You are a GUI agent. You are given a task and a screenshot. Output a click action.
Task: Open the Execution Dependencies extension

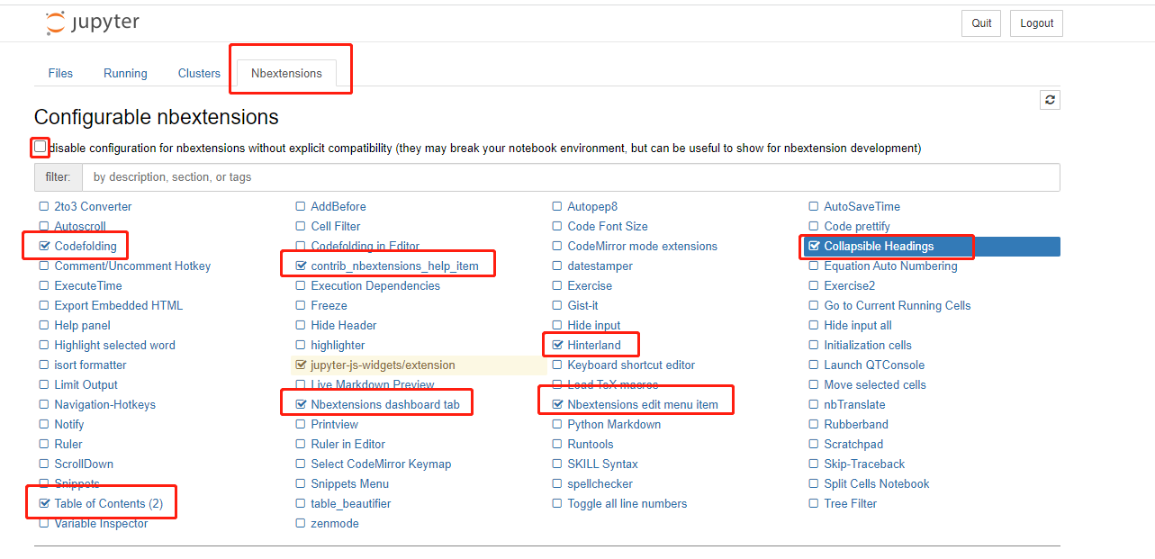coord(375,285)
